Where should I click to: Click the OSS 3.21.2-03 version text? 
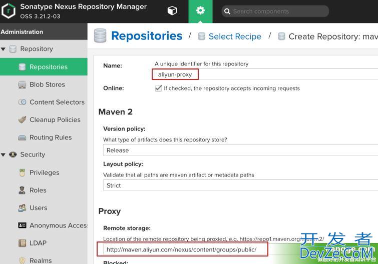40,16
